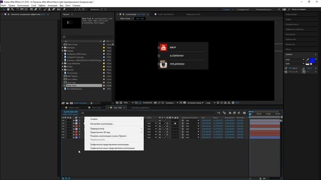Open Создать submenu in context menu
The width and height of the screenshot is (321, 180).
coord(114,119)
